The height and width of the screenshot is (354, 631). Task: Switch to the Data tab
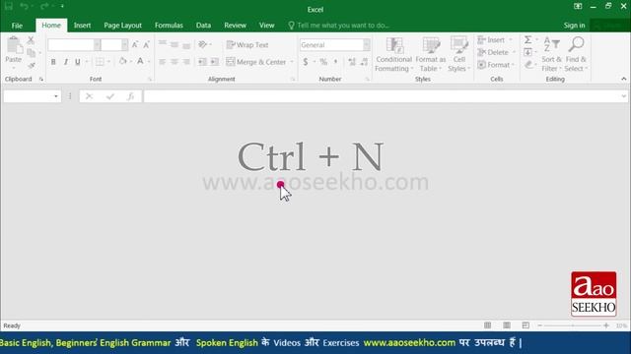coord(204,26)
